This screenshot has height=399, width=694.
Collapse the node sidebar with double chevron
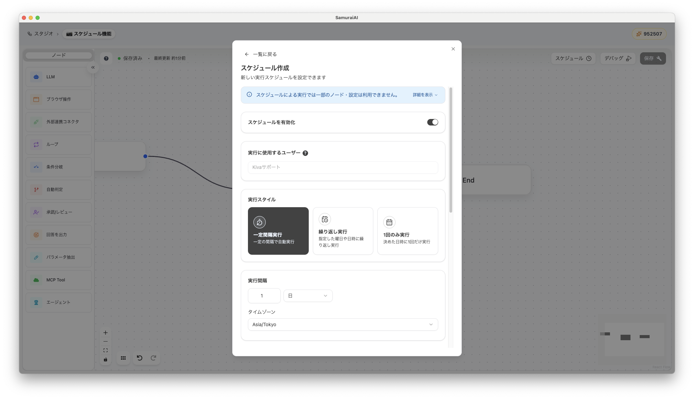93,67
